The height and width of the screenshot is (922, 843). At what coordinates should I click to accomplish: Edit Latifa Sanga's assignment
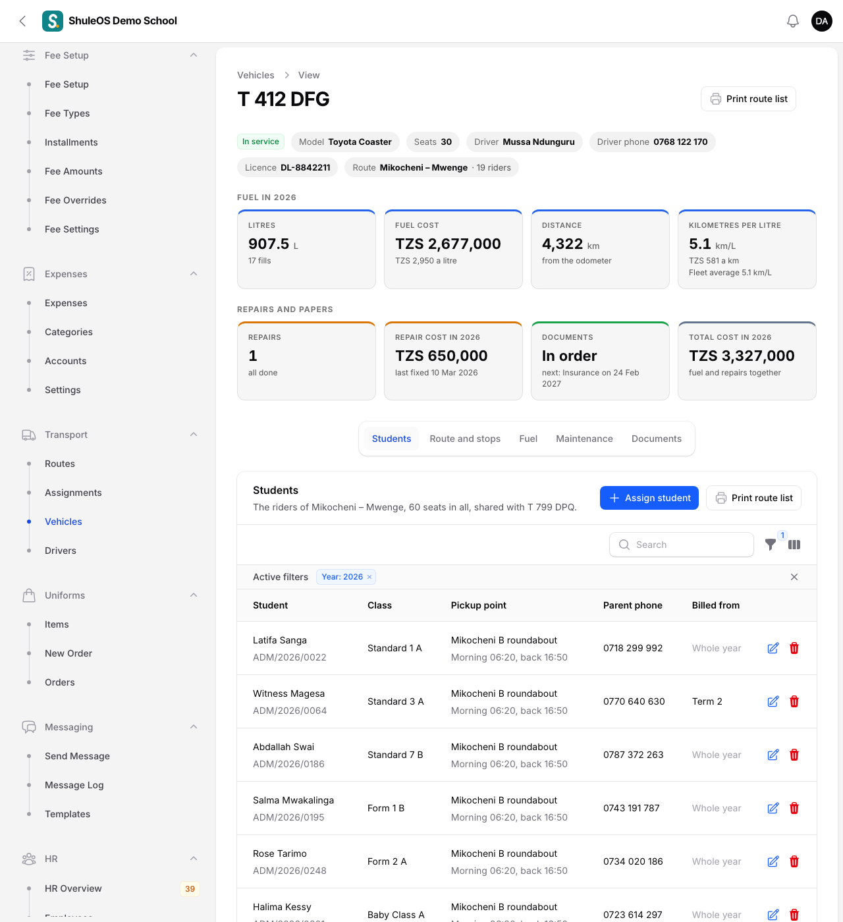pyautogui.click(x=773, y=648)
